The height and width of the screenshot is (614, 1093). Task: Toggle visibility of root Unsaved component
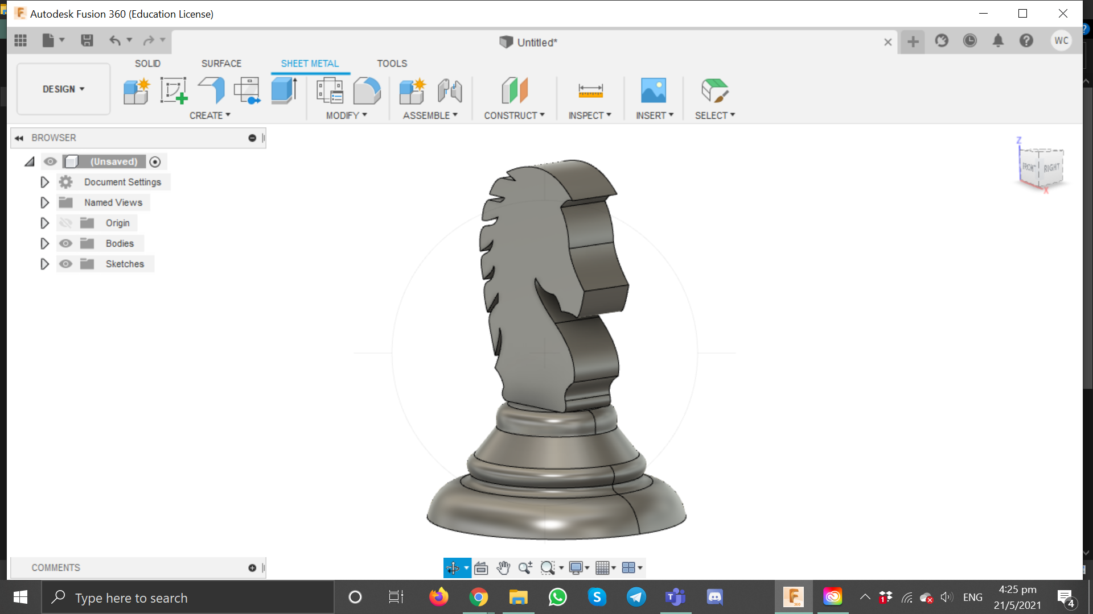click(50, 162)
